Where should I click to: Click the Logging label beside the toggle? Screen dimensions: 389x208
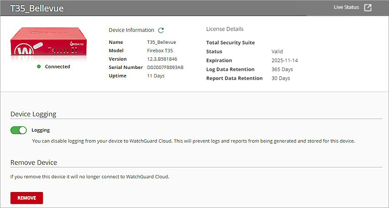pos(41,130)
